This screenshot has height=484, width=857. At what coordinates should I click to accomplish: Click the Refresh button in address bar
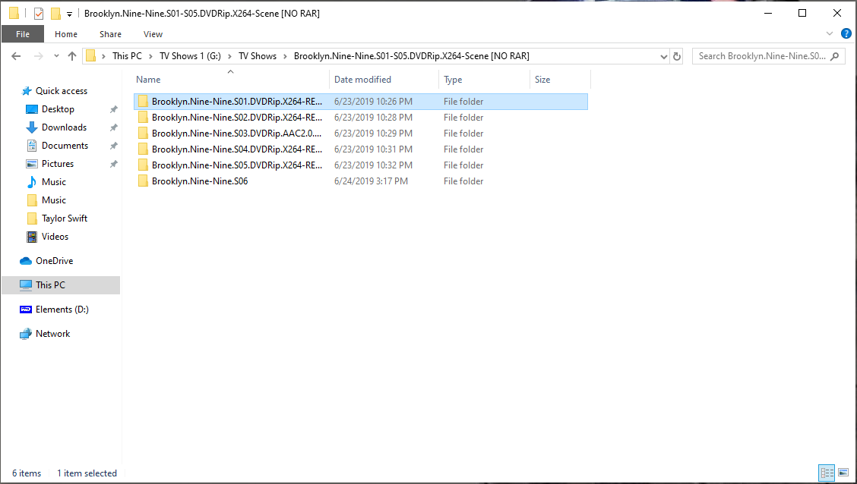click(677, 55)
